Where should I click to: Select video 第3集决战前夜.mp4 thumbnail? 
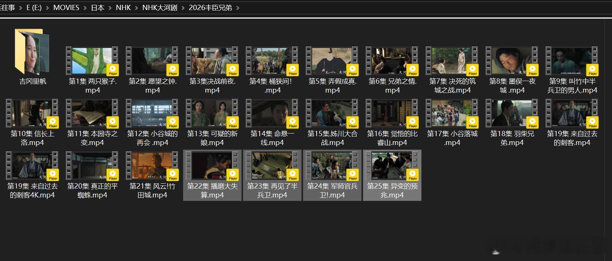pyautogui.click(x=212, y=61)
